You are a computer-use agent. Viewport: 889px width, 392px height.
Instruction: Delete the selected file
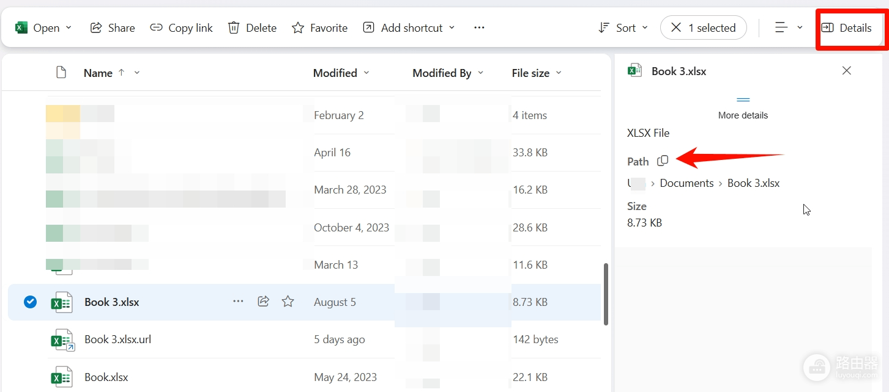[252, 27]
